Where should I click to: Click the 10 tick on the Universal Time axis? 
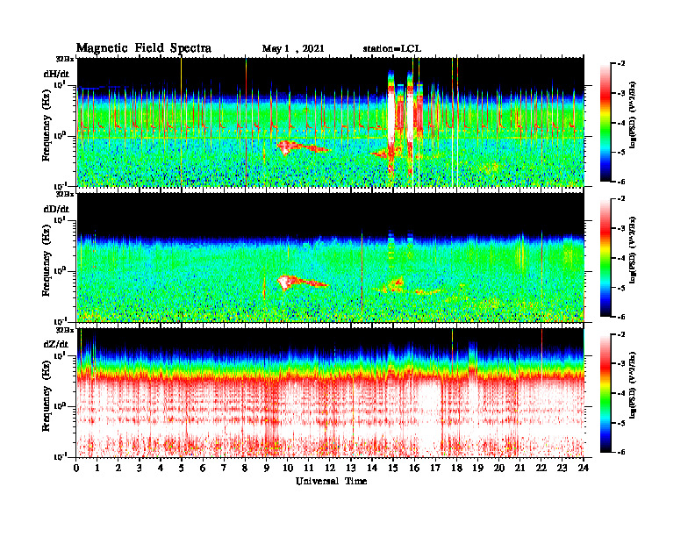288,468
